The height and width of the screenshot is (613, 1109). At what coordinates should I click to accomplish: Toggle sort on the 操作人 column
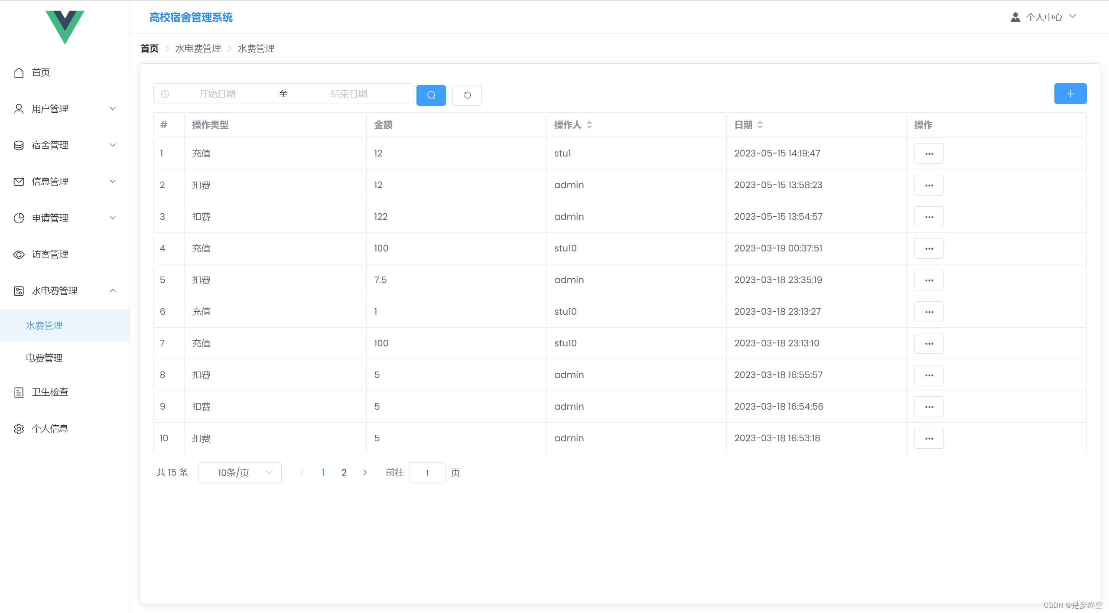tap(589, 125)
